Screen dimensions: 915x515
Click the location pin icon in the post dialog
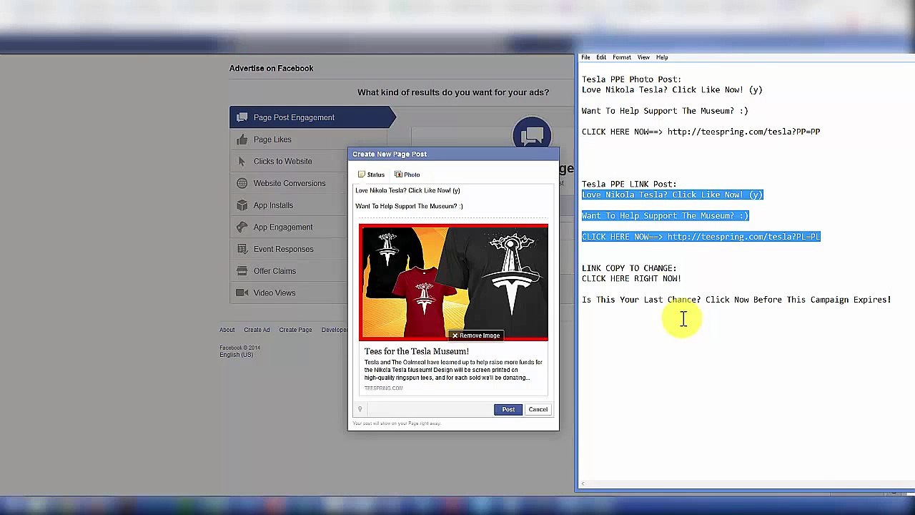[360, 409]
